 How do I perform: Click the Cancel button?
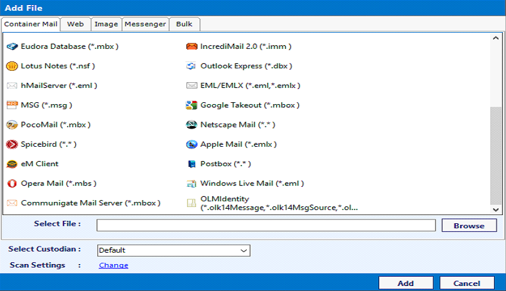(466, 283)
